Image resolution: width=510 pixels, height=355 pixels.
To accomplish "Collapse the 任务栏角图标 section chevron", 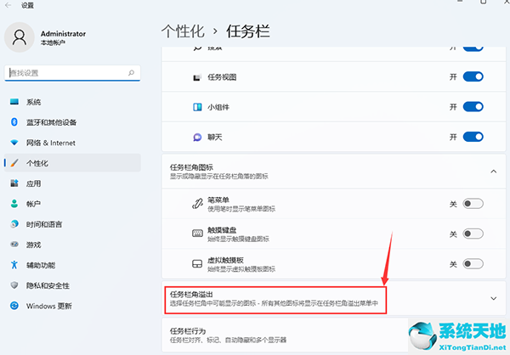I will [493, 172].
